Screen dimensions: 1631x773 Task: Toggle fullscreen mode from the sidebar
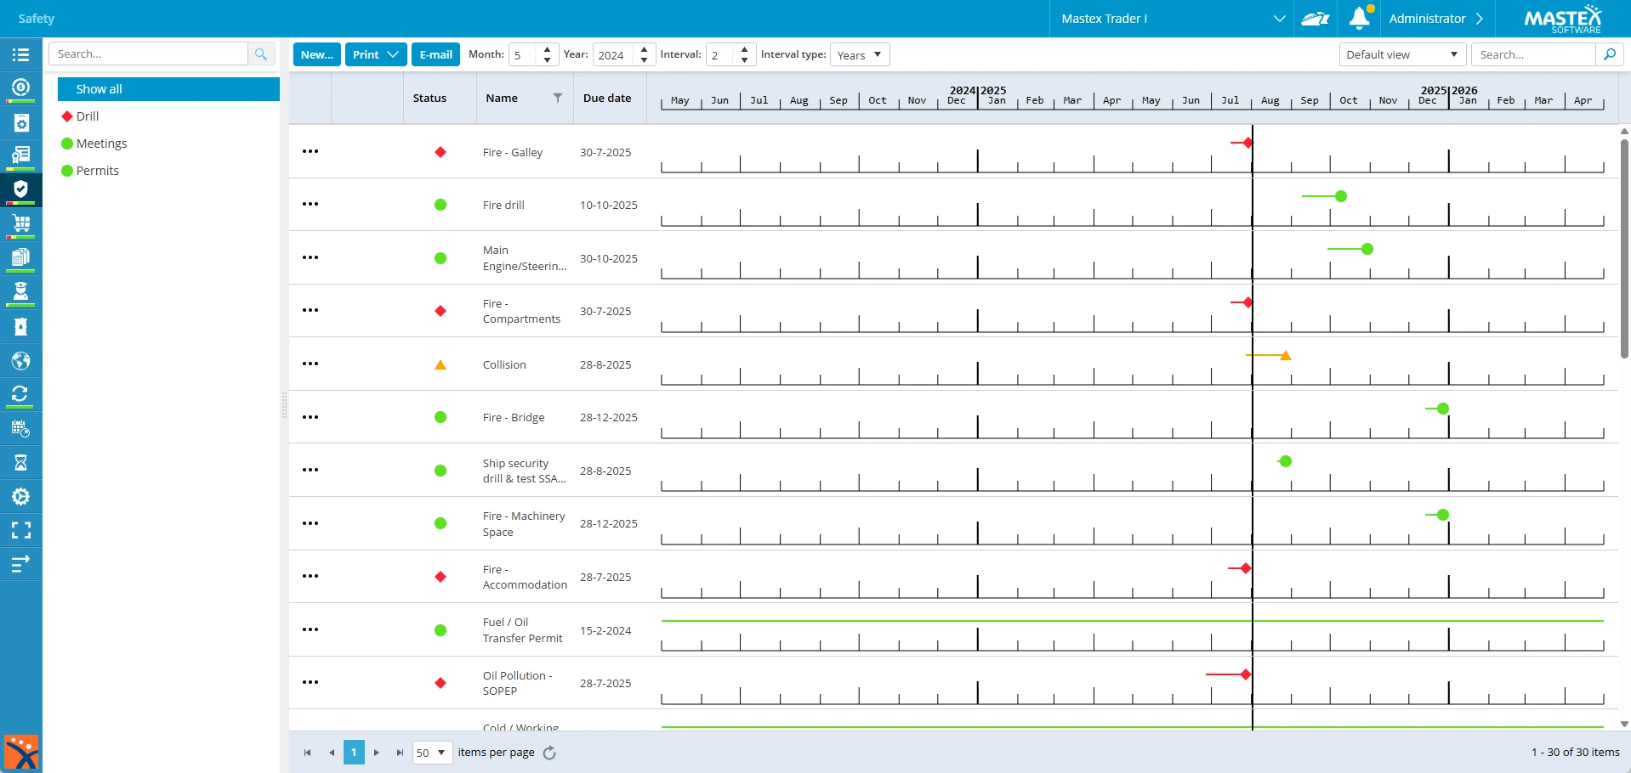tap(20, 530)
